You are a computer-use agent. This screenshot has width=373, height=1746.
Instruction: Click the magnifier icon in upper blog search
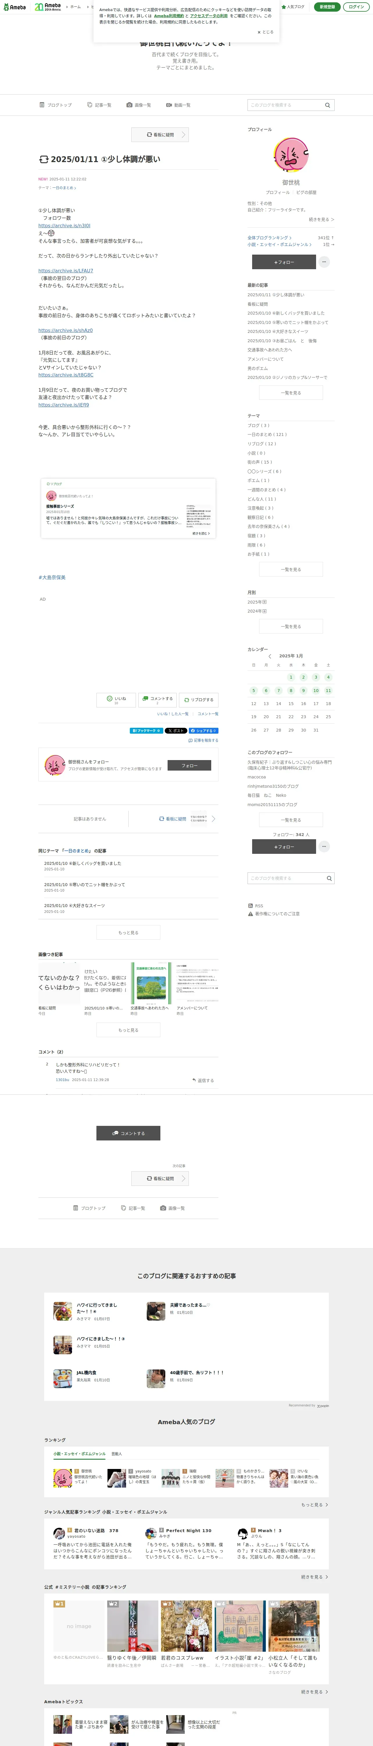(x=328, y=105)
